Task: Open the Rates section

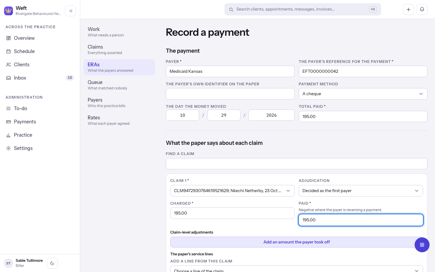Action: point(119,120)
